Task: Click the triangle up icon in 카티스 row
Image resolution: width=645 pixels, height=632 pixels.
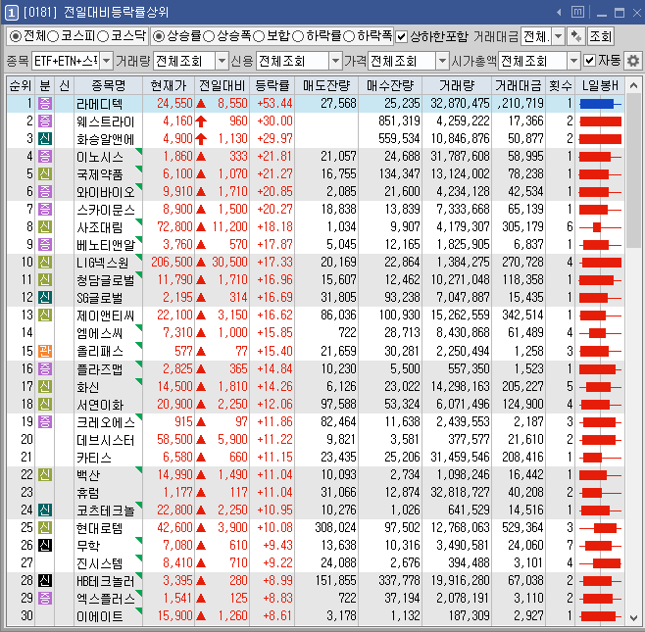Action: (x=201, y=458)
